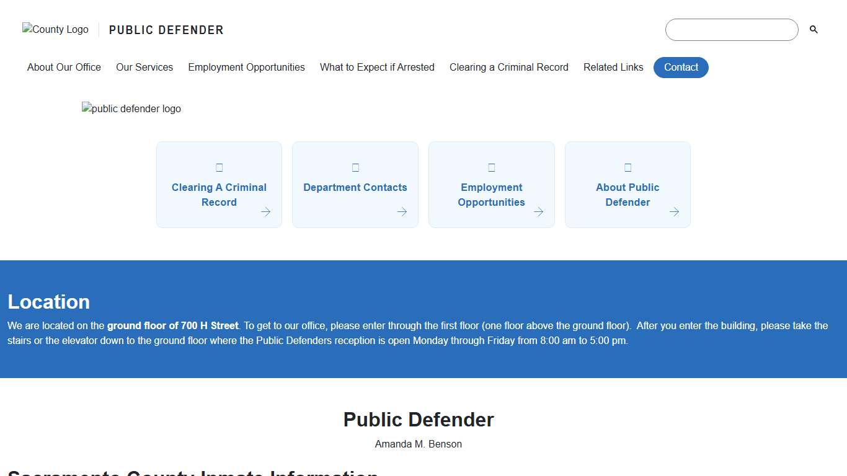The height and width of the screenshot is (476, 847).
Task: Click the Employment Opportunities card icon
Action: pyautogui.click(x=491, y=167)
